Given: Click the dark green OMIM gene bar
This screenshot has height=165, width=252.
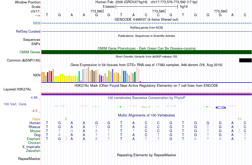Looking at the screenshot, I should pos(146,52).
